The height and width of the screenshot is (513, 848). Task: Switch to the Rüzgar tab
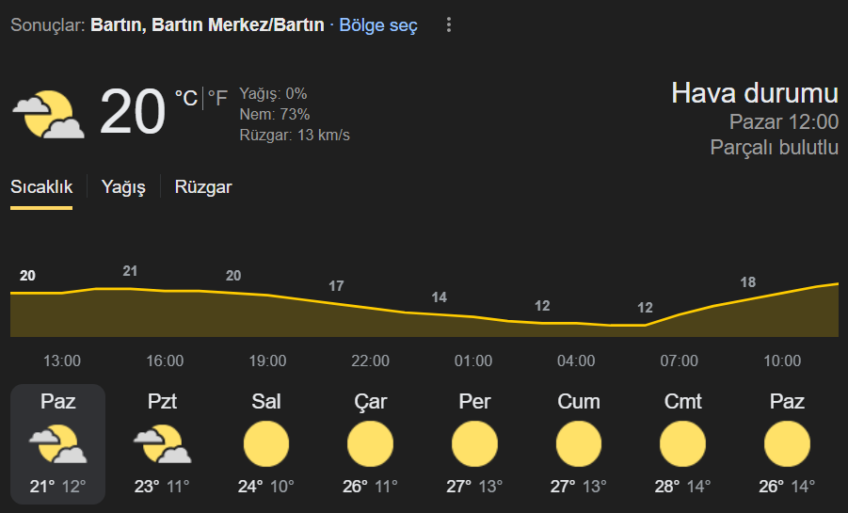202,187
